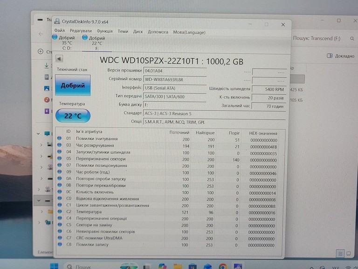Click status dot for CRC-помилки UltraDMA row
The height and width of the screenshot is (269, 358).
[x=60, y=238]
